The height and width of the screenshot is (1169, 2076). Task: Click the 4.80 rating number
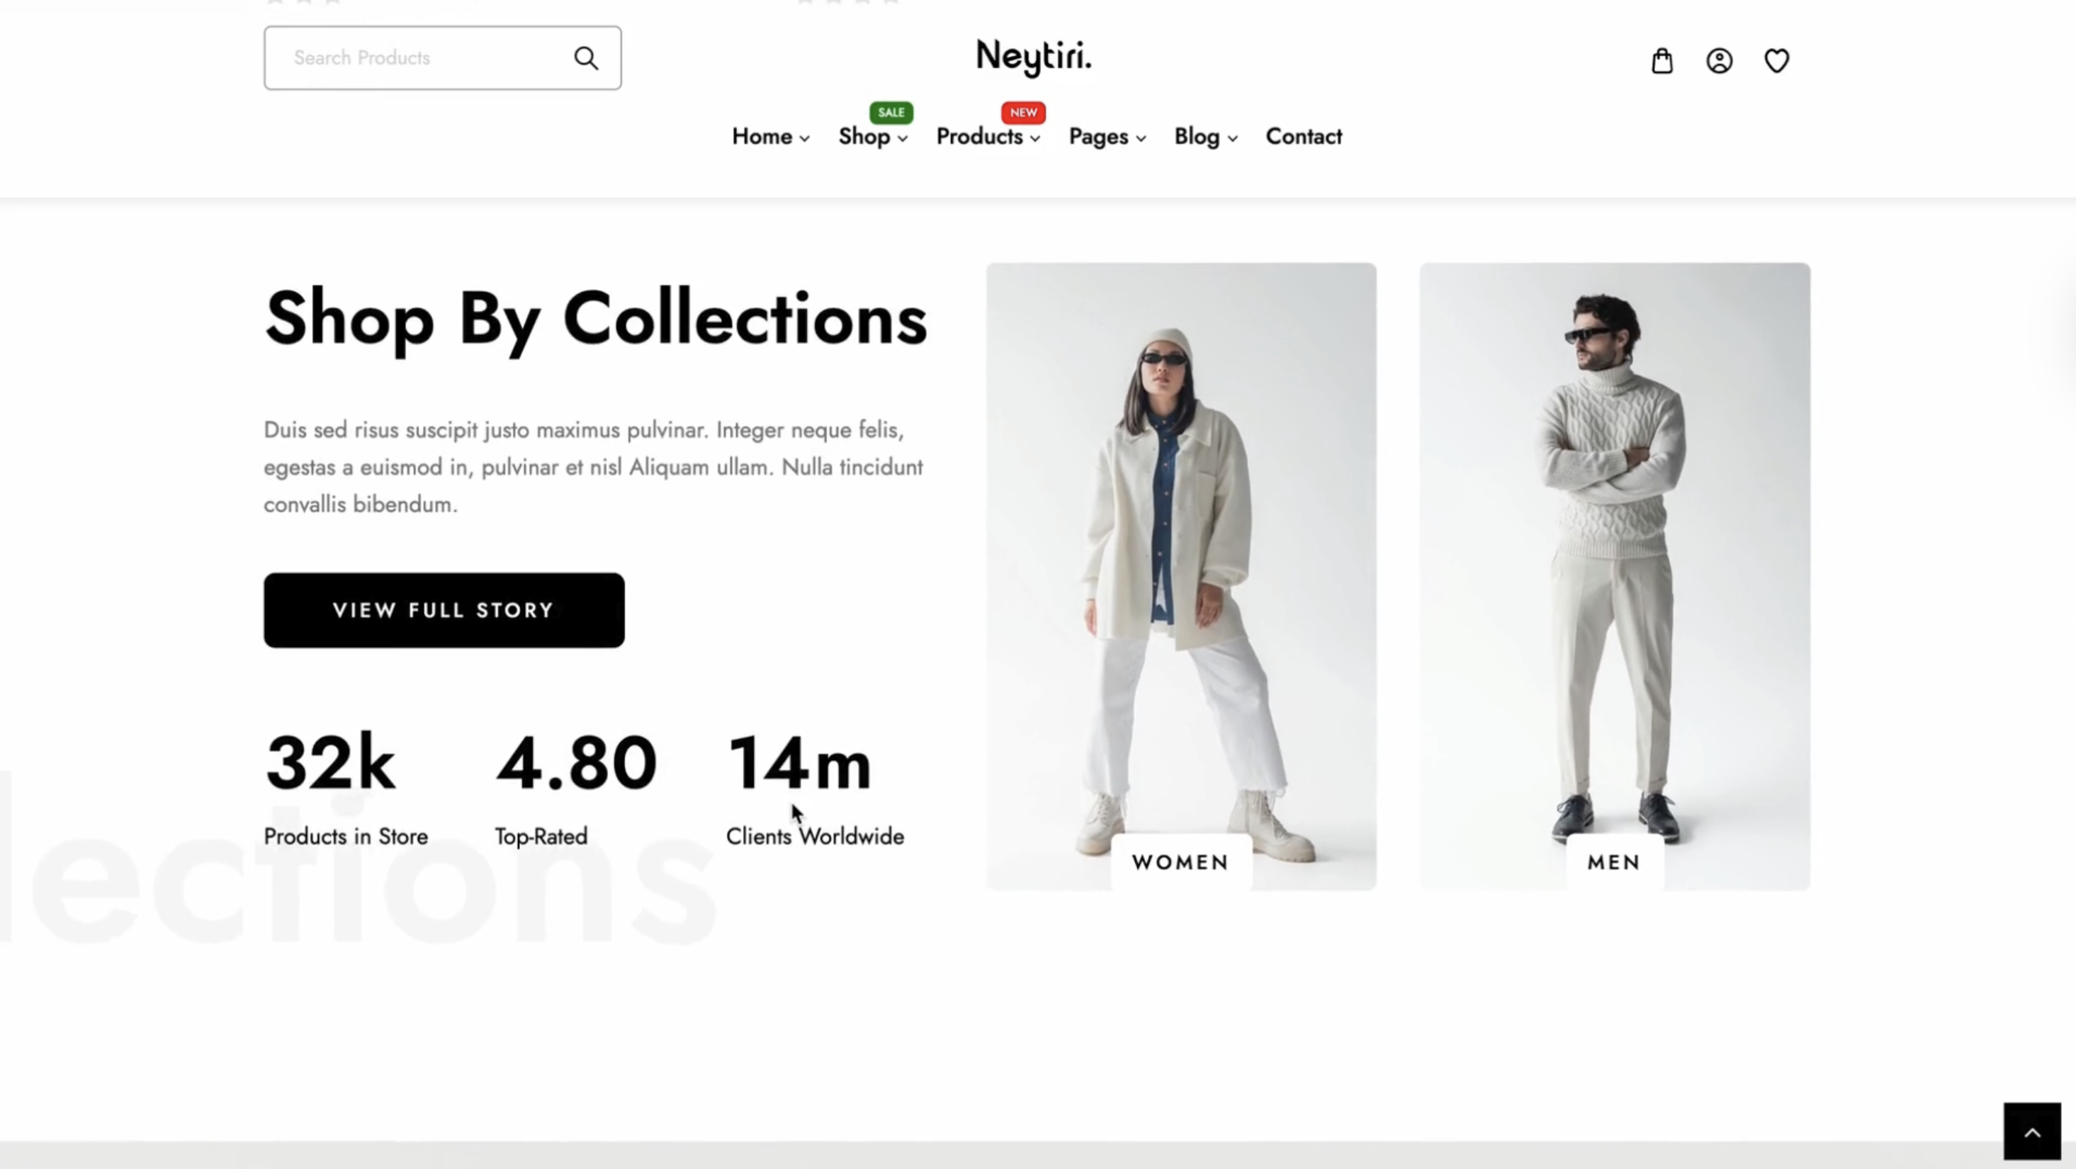tap(576, 762)
